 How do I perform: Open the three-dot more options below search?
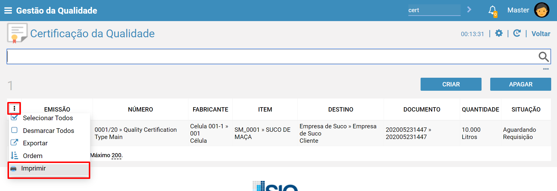click(546, 69)
